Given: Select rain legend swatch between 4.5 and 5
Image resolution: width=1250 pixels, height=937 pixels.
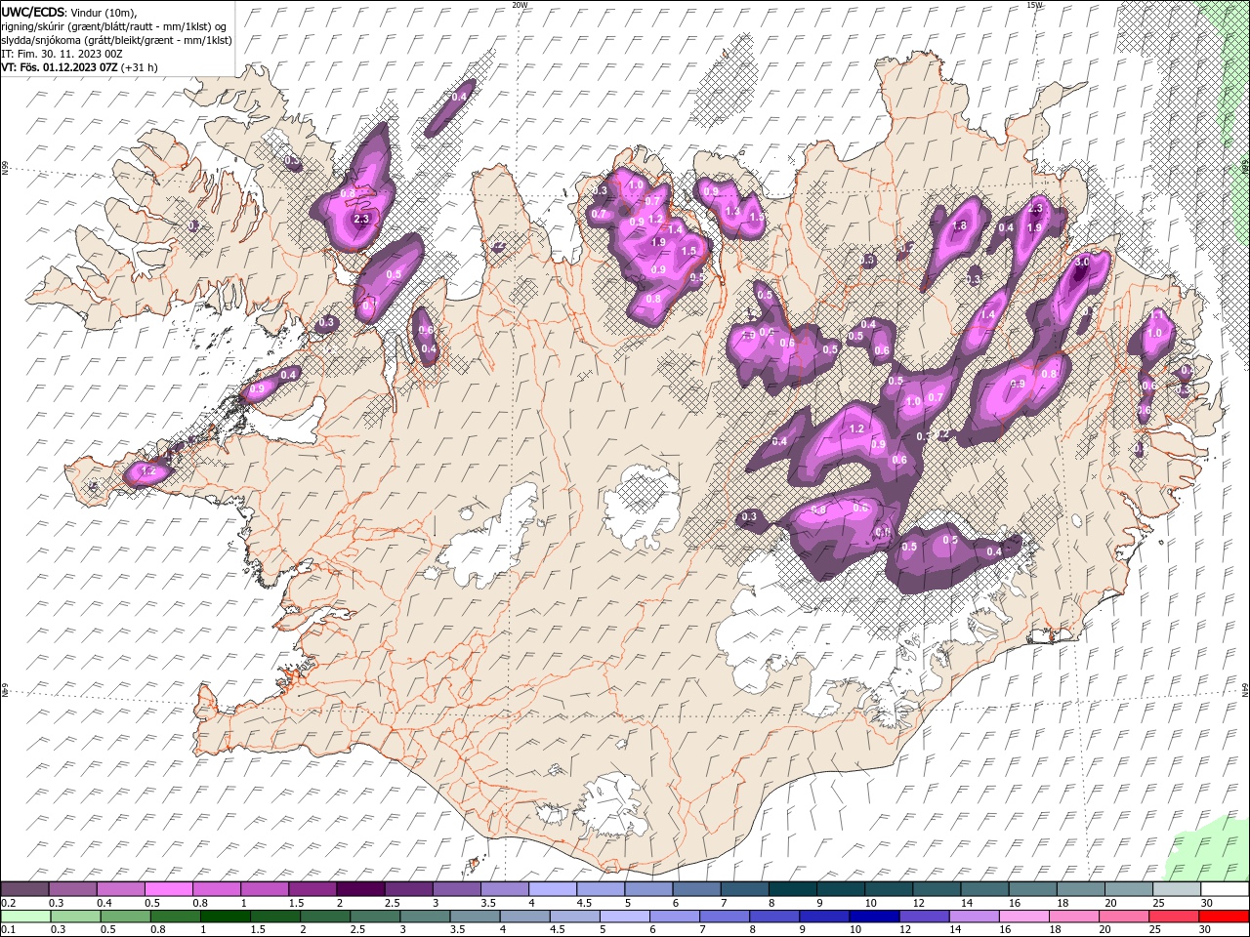Looking at the screenshot, I should [575, 917].
